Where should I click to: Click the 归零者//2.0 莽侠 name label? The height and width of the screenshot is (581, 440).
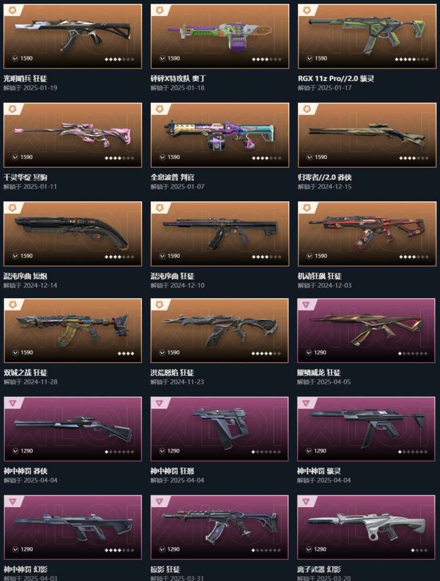coord(325,177)
